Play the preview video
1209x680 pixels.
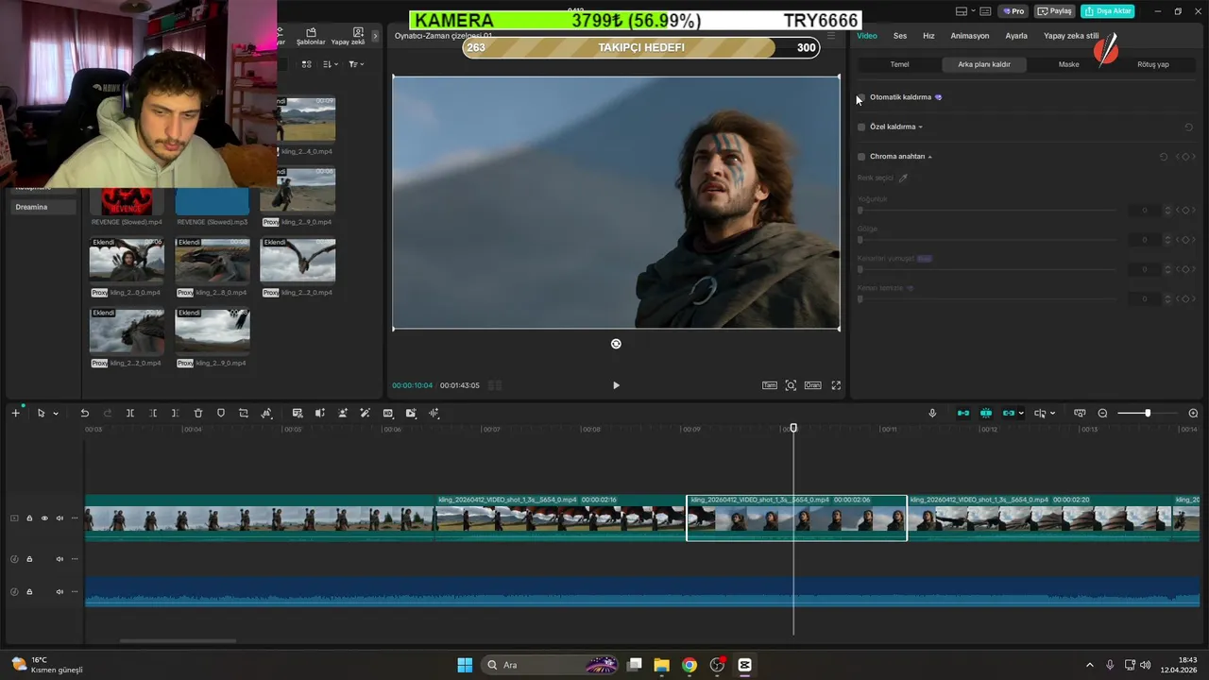[x=616, y=385]
